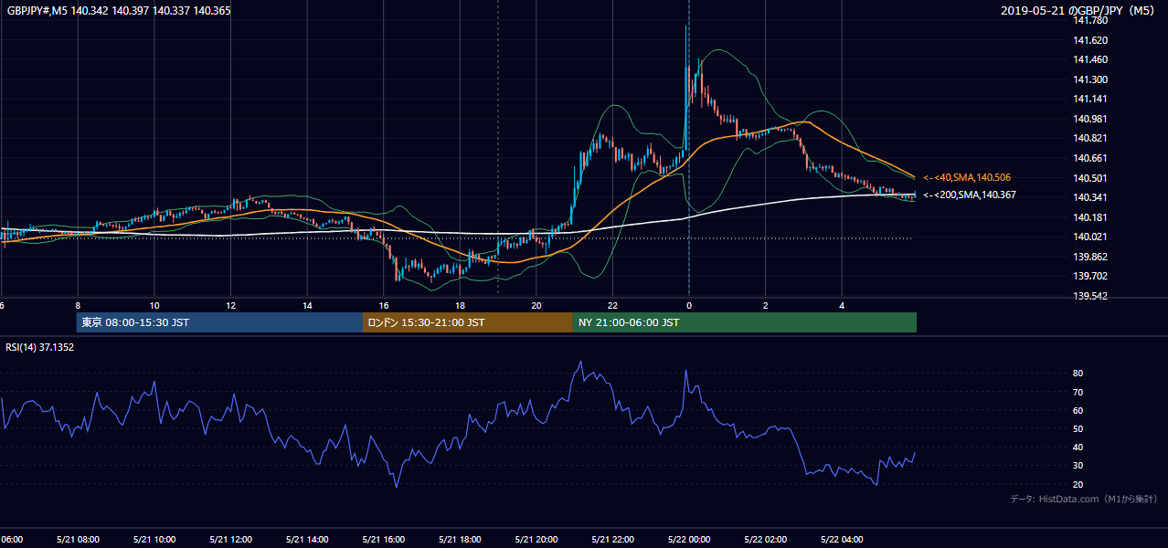Click price scale value 140.181

pyautogui.click(x=1089, y=217)
